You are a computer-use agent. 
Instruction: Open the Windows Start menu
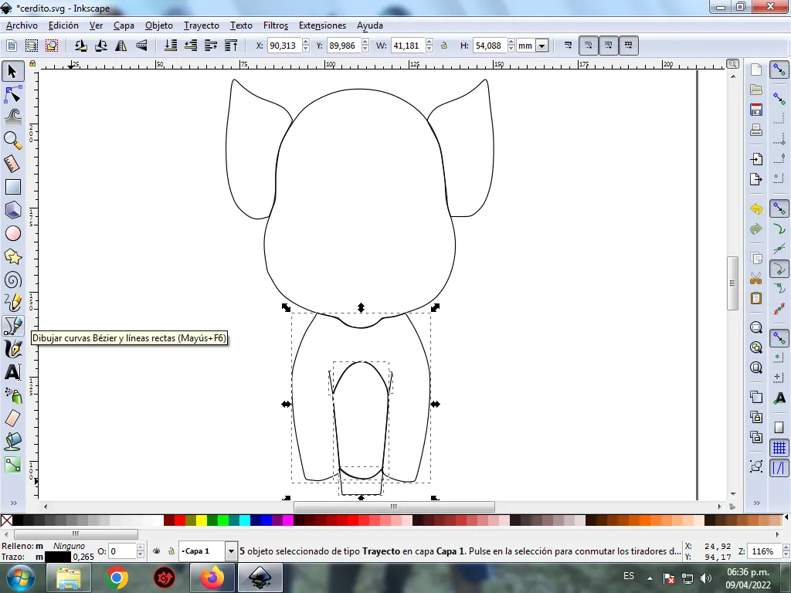point(20,578)
